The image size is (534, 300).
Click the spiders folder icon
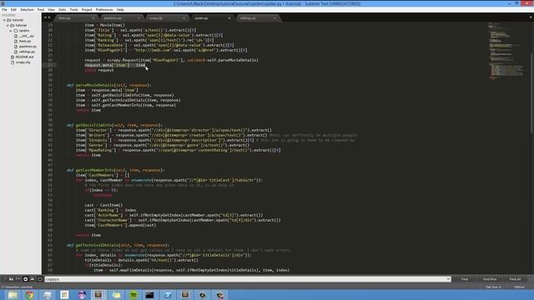click(16, 31)
